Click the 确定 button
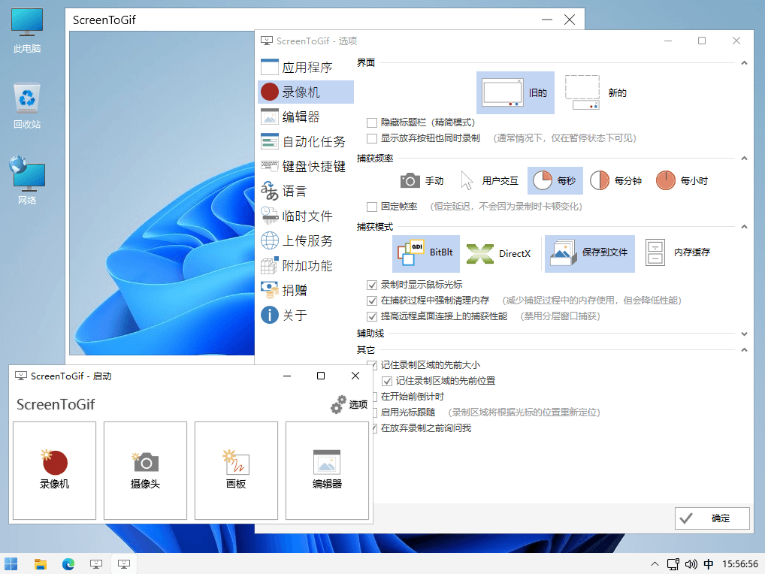The image size is (765, 574). (x=712, y=518)
